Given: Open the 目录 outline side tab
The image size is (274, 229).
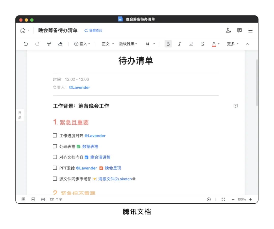Looking at the screenshot, I should point(20,115).
